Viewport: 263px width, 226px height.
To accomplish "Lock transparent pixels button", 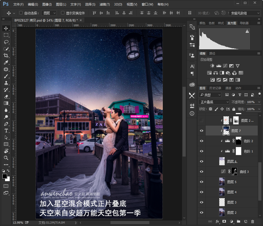I will [210, 109].
